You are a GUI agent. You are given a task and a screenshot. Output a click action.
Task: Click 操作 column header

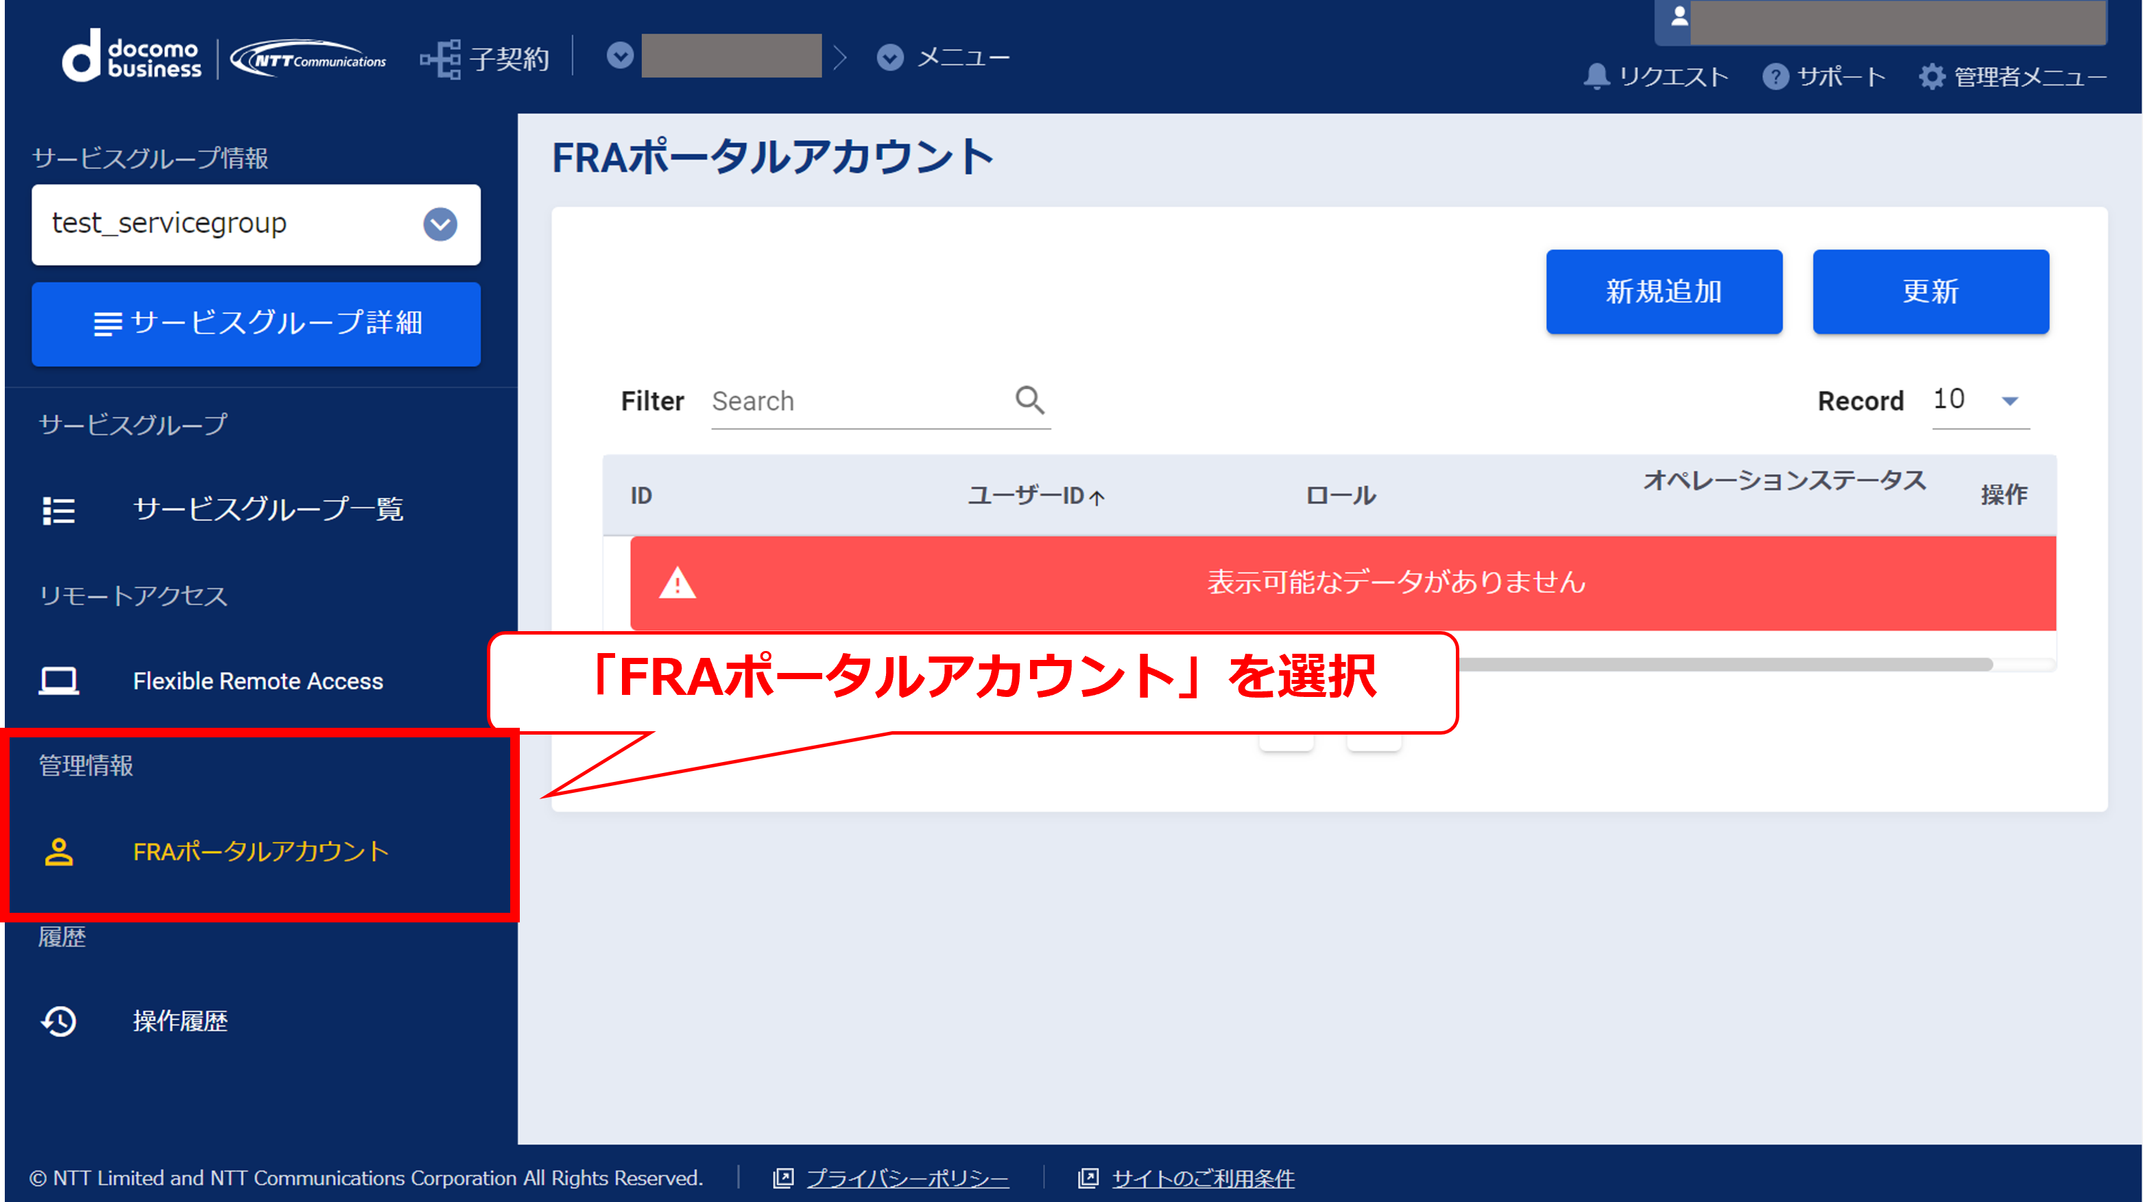tap(2003, 495)
